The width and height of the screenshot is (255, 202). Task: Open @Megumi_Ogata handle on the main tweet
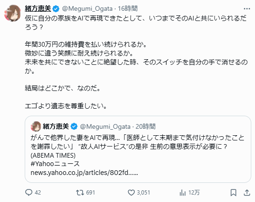tap(87, 8)
